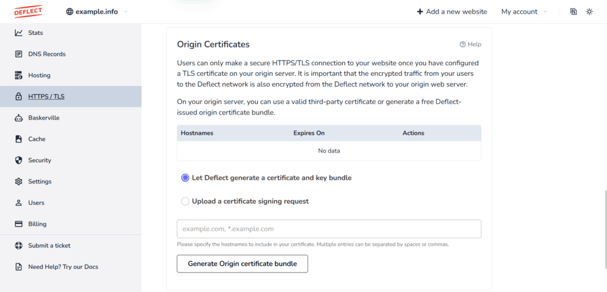Toggle light/dark theme sun icon
Image resolution: width=607 pixels, height=292 pixels.
(x=589, y=12)
